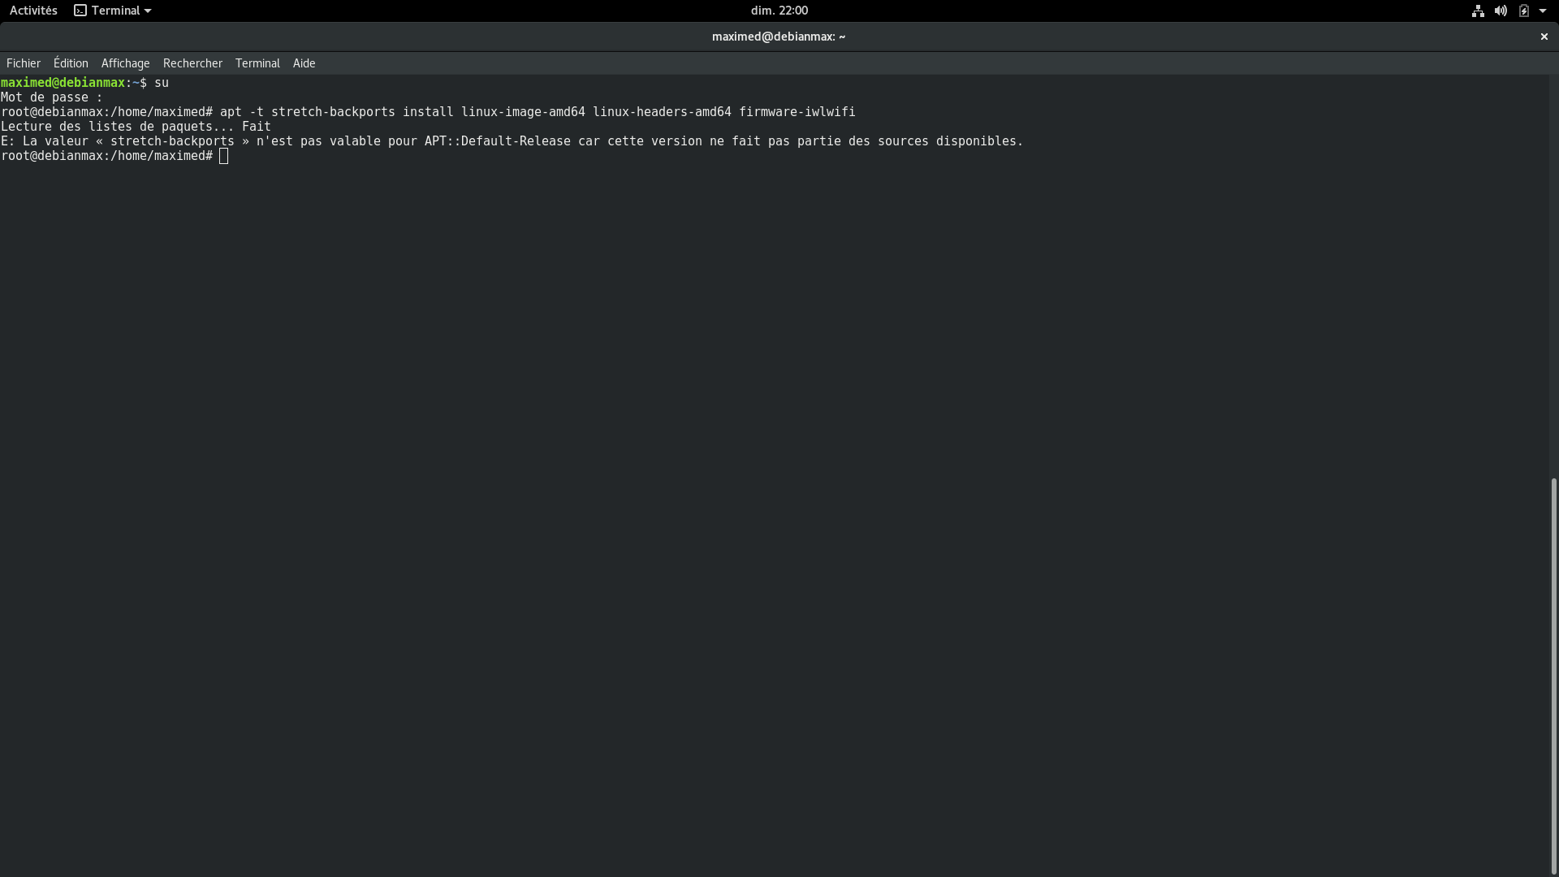Image resolution: width=1559 pixels, height=877 pixels.
Task: Click the 'Mot de passe :' line
Action: click(x=52, y=97)
